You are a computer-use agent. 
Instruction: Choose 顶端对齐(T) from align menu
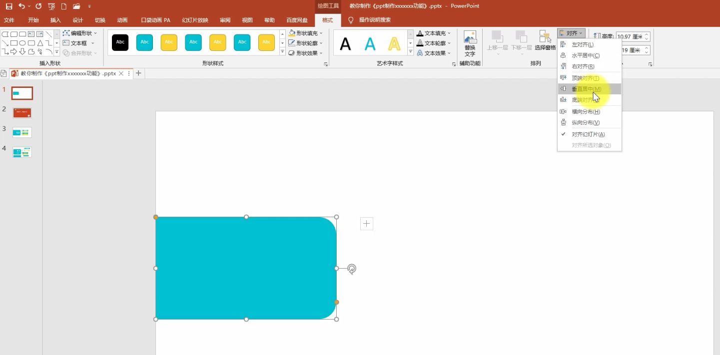click(590, 78)
